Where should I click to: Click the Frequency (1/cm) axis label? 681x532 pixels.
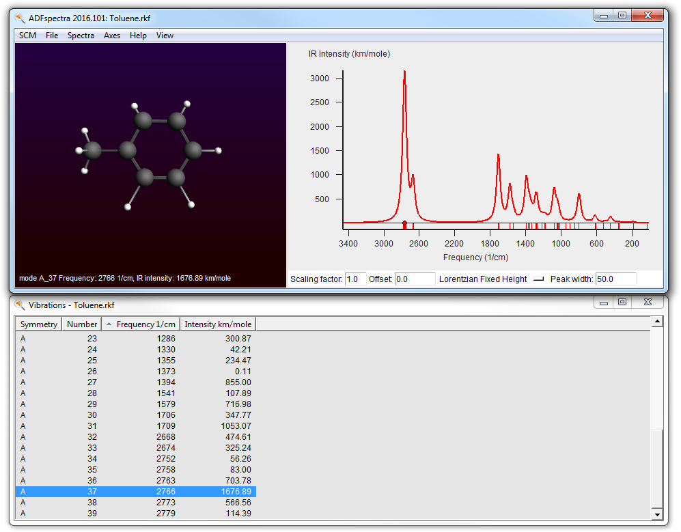(475, 257)
